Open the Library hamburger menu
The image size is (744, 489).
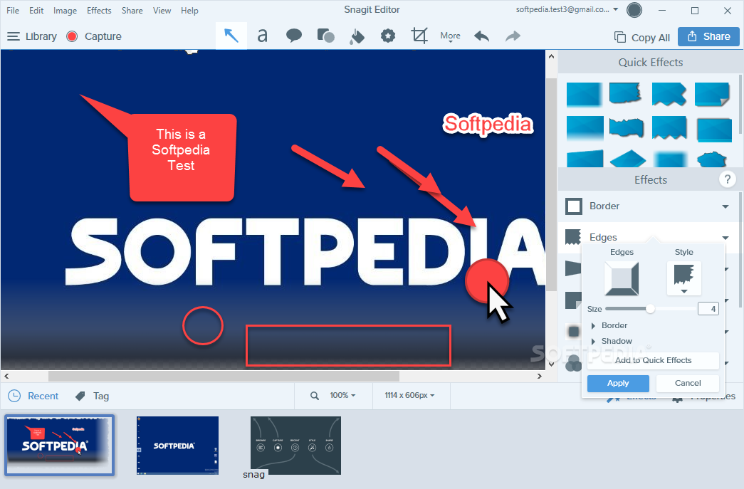pos(14,36)
